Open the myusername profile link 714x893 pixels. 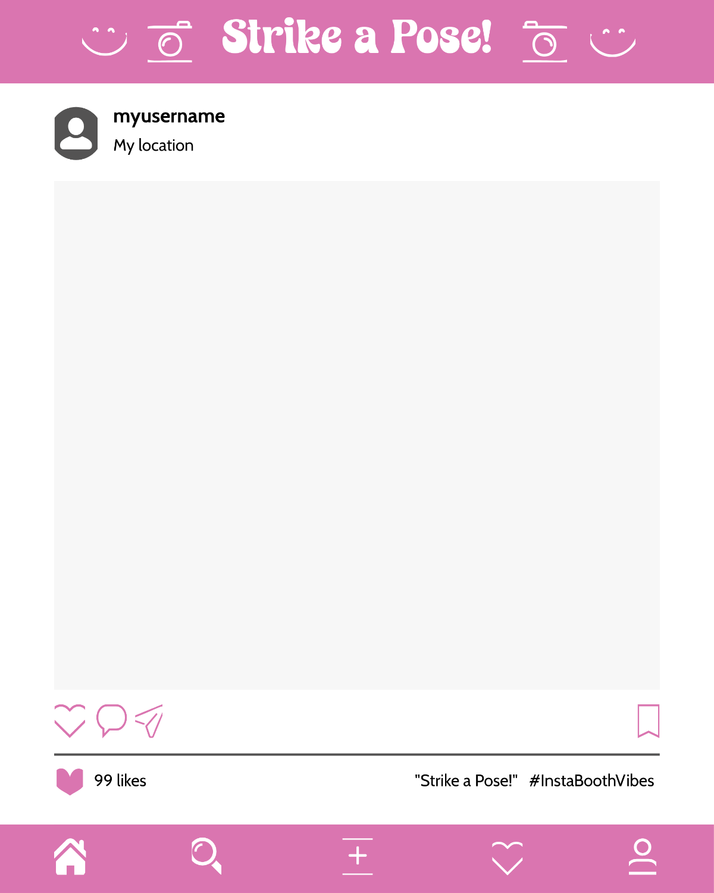pos(169,116)
